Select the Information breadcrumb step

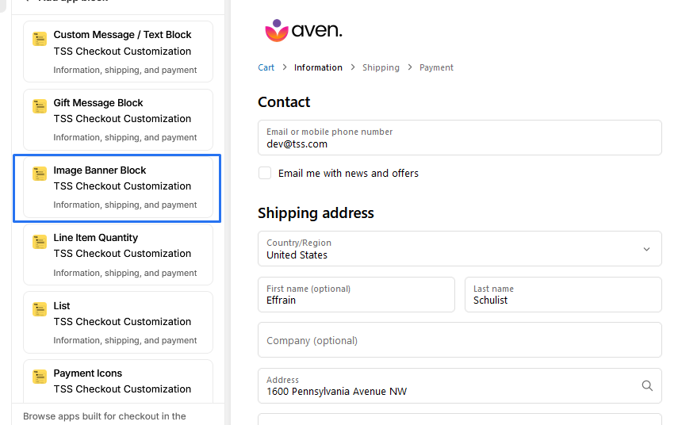tap(318, 67)
